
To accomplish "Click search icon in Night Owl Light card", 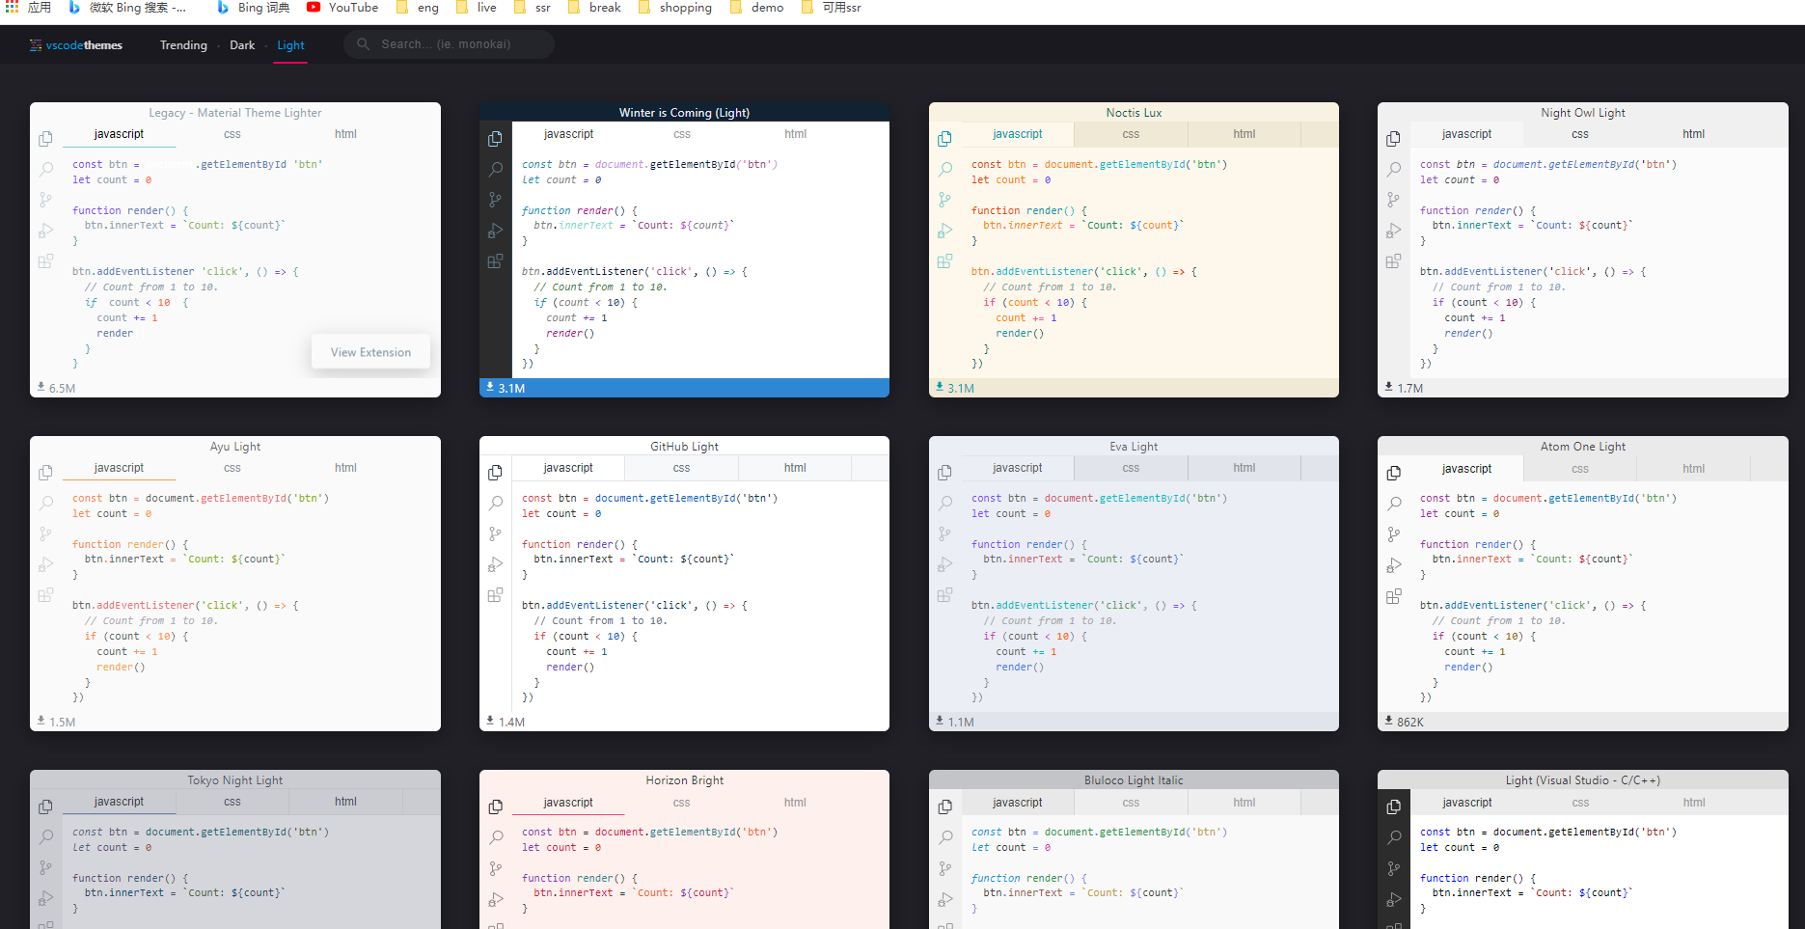I will (x=1393, y=170).
